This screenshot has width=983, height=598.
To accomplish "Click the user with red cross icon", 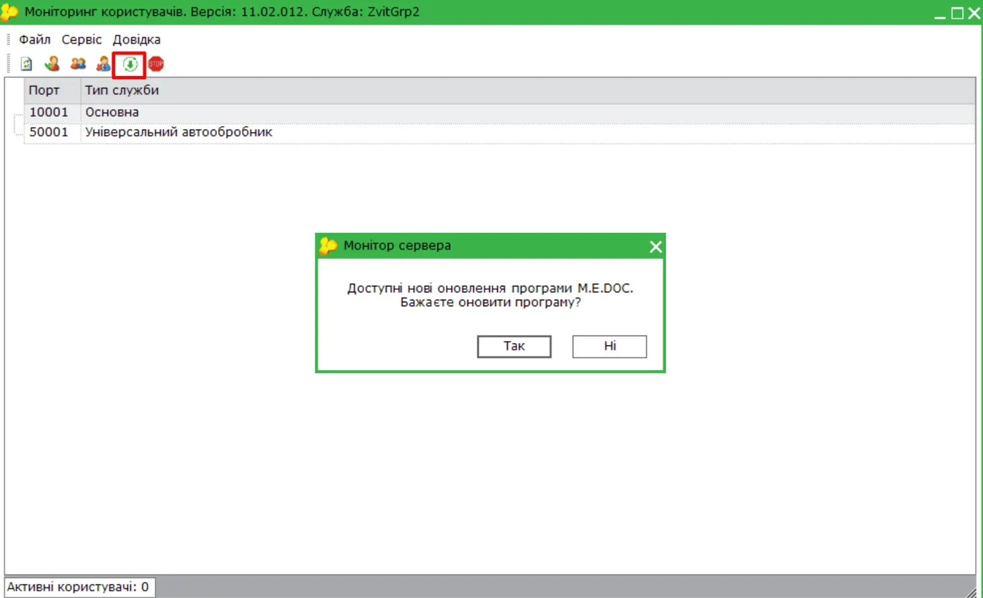I will (x=104, y=64).
